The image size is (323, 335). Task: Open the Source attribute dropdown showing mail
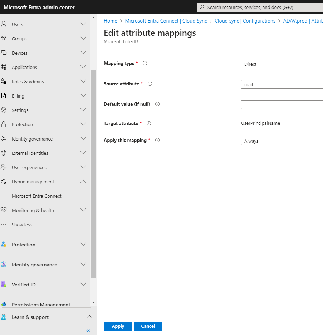click(x=282, y=84)
